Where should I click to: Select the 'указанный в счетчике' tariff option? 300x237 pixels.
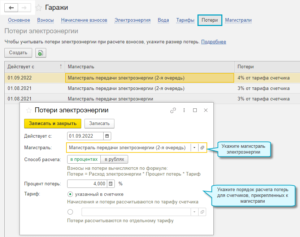[x=70, y=194]
